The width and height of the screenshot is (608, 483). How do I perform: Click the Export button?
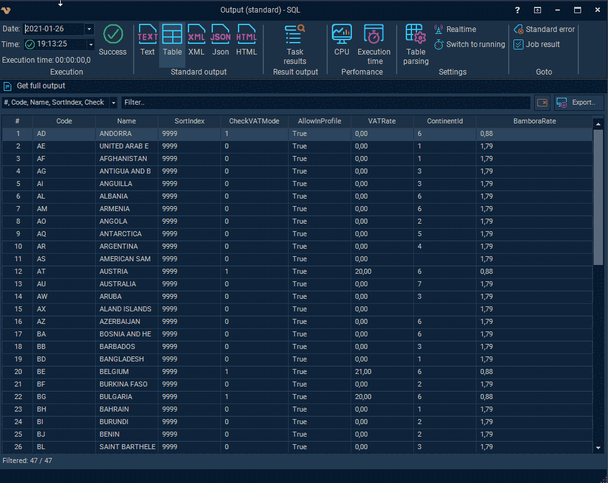click(x=579, y=103)
